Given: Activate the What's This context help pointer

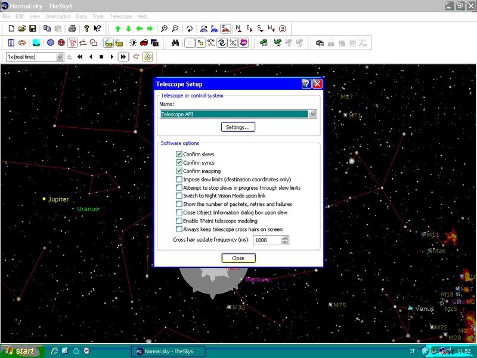Looking at the screenshot, I should (x=97, y=29).
